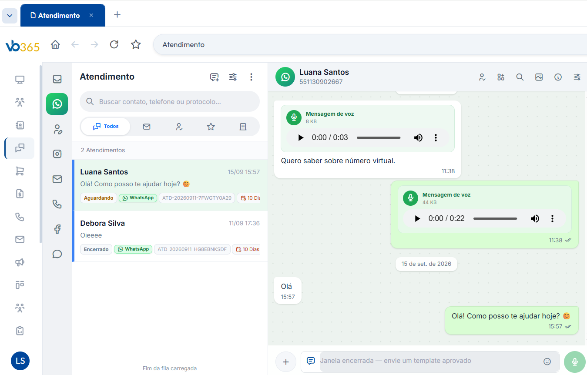Select the Todos filter tab

tap(106, 127)
